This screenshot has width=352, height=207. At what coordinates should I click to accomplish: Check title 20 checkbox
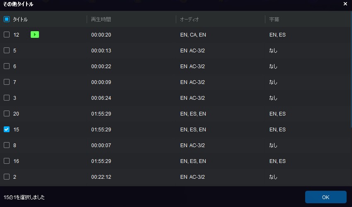click(7, 113)
